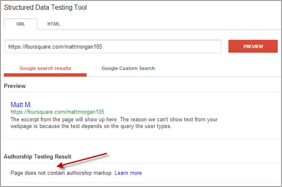Screen dimensions: 282x187
Task: Open the Matt M. result title link
Action: click(21, 105)
